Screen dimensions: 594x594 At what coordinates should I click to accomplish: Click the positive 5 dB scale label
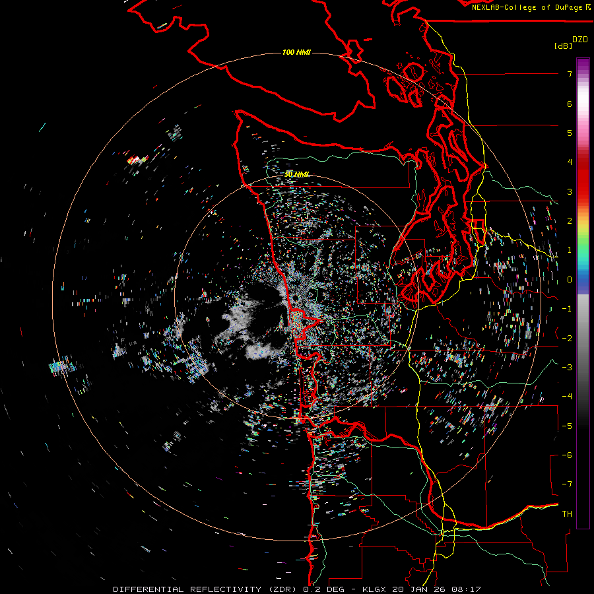pos(570,133)
